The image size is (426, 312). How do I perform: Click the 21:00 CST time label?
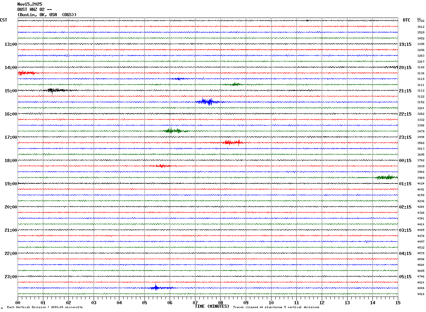click(11, 230)
